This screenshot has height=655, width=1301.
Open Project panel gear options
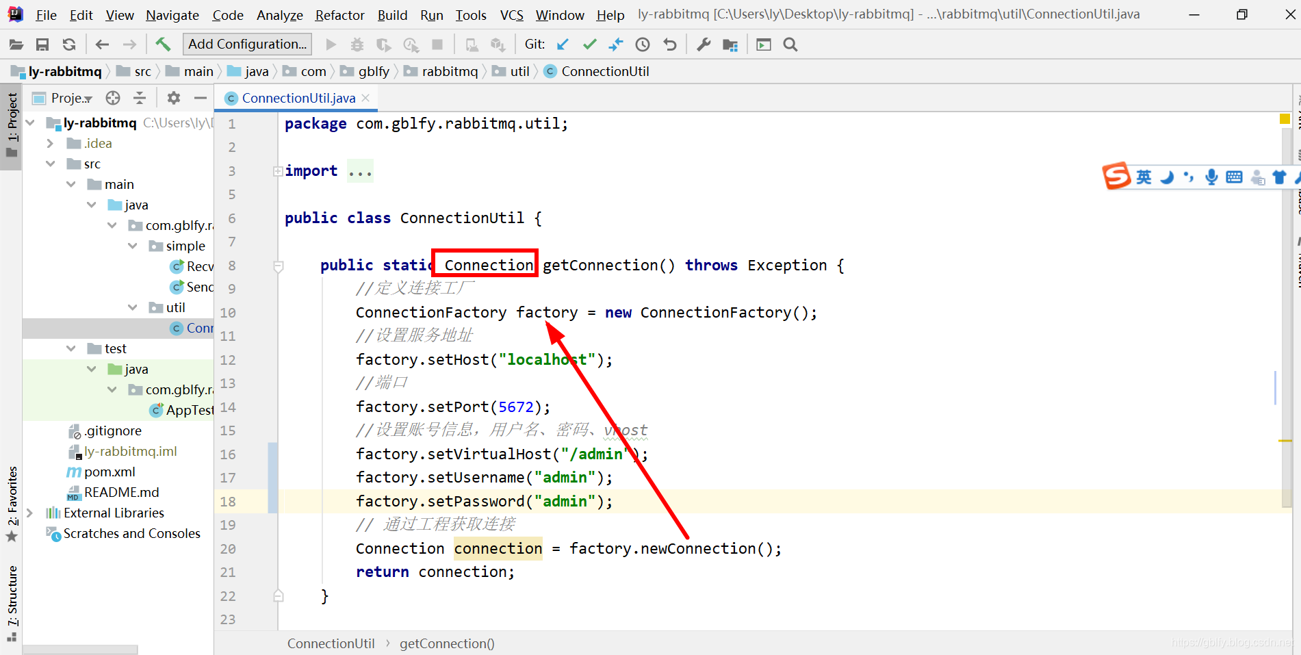tap(174, 98)
